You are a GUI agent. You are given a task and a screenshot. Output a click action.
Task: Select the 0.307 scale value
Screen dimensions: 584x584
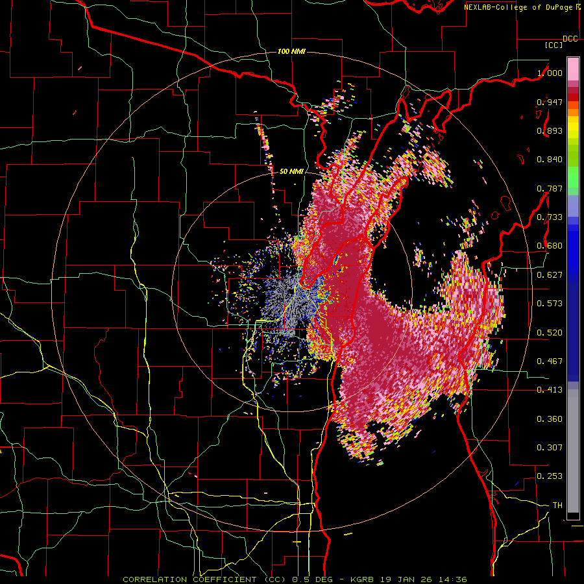point(550,448)
